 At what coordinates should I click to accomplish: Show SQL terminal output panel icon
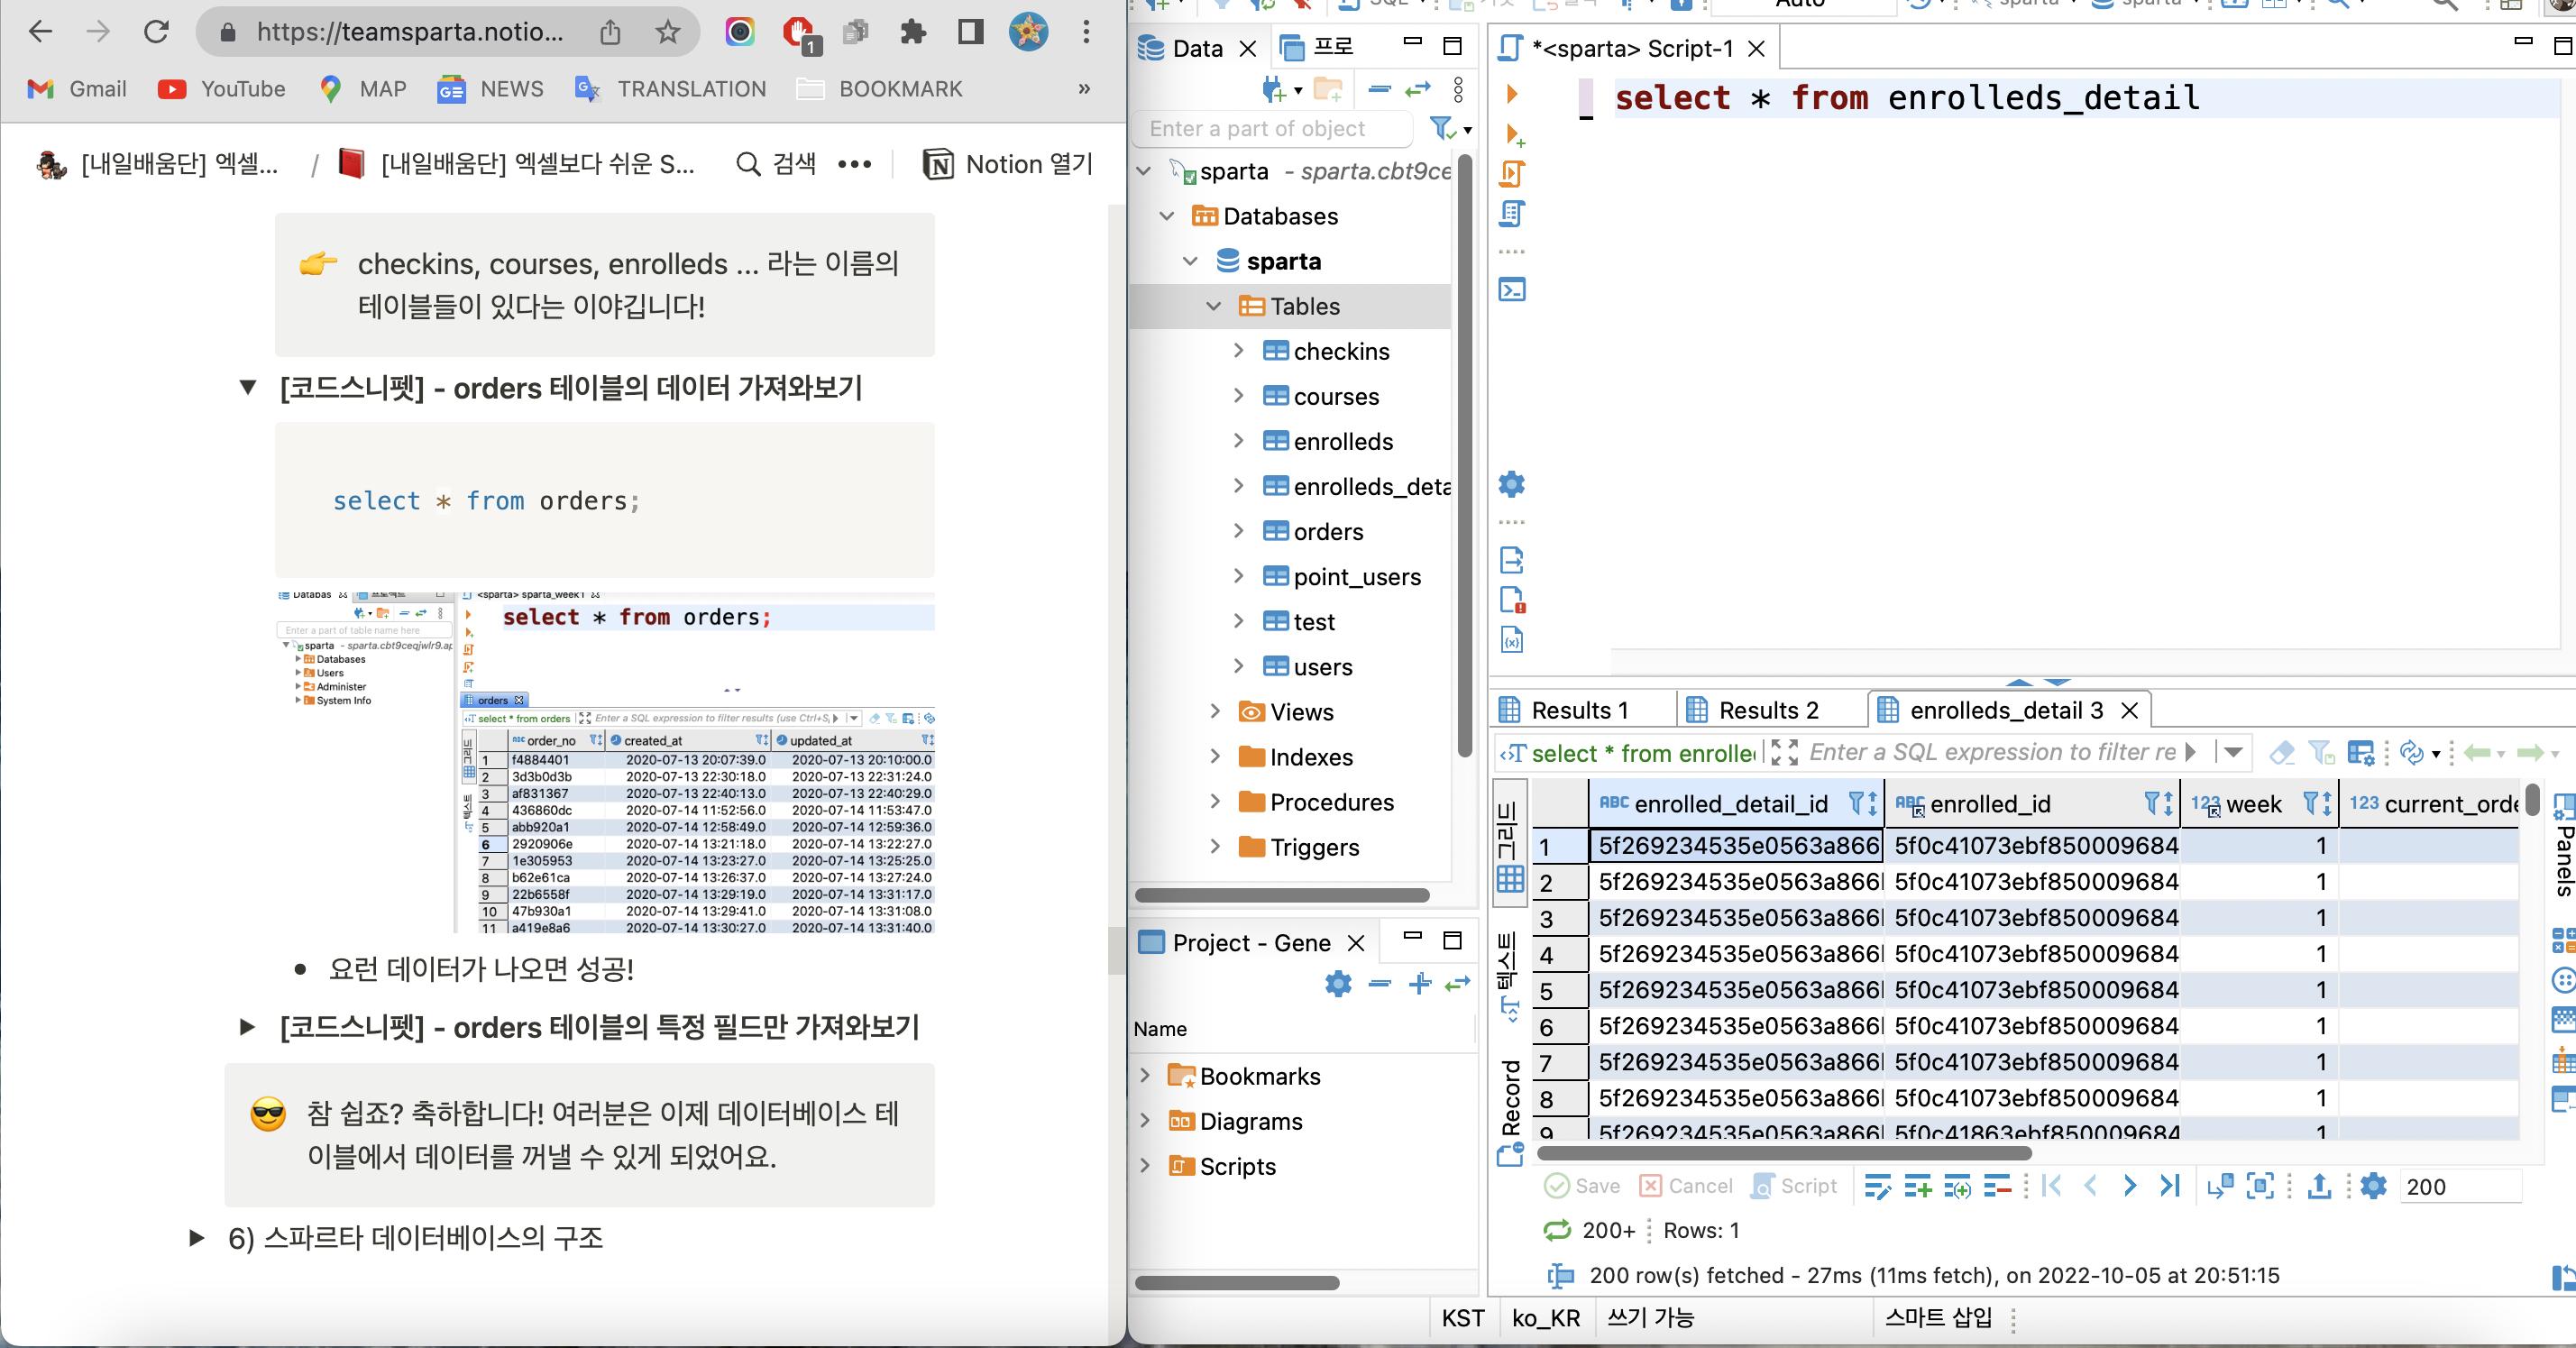1512,290
